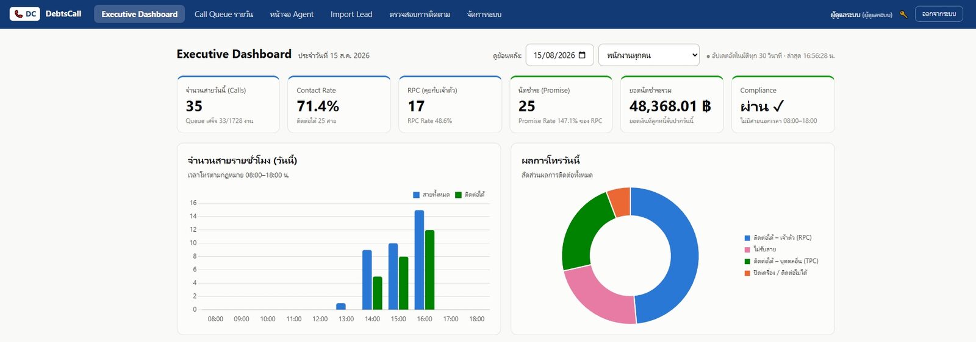This screenshot has height=342, width=976.
Task: Click 'ไม่มีสายนอกเวลา 08:00–18:00' text
Action: 778,121
